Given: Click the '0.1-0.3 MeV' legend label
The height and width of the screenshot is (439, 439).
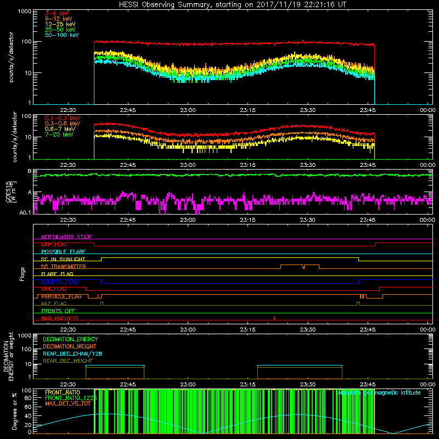Looking at the screenshot, I should [63, 118].
